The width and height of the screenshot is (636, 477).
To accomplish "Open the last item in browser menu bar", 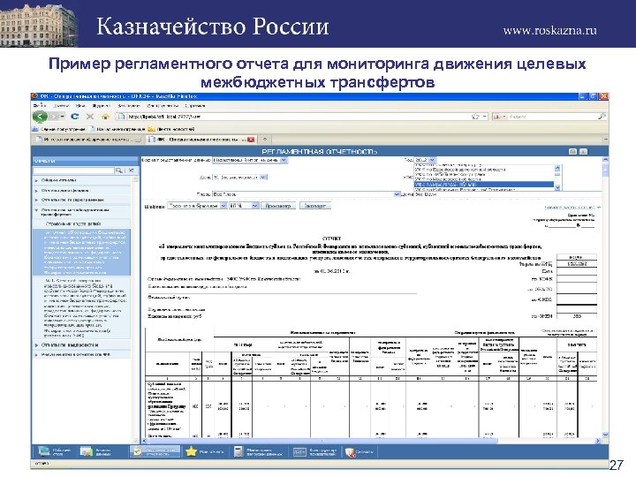I will tap(195, 105).
